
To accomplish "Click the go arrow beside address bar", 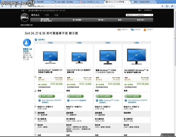I will click(163, 6).
